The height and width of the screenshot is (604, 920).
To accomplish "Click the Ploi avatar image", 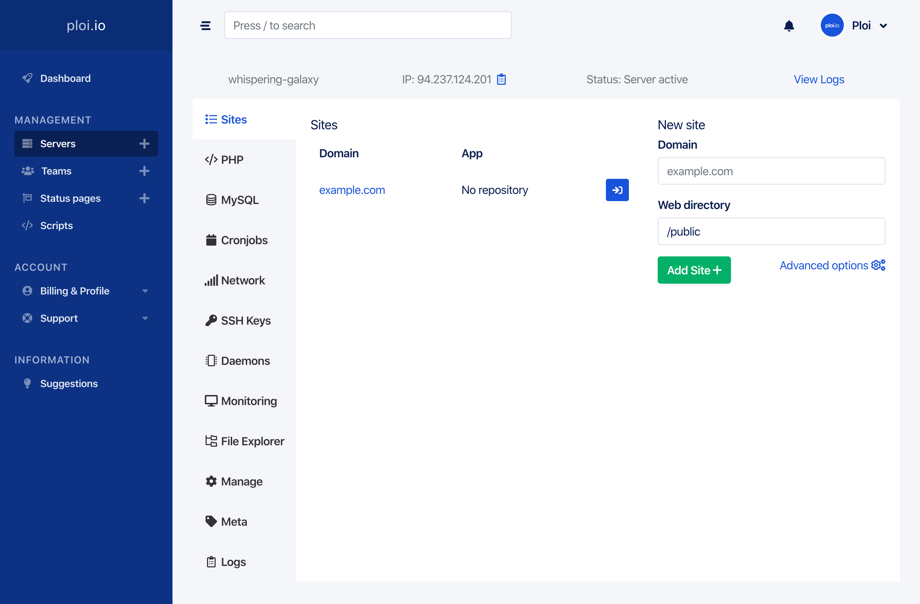I will pyautogui.click(x=832, y=25).
